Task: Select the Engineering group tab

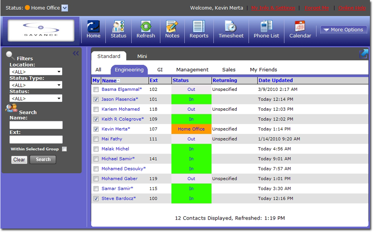Action: 129,70
